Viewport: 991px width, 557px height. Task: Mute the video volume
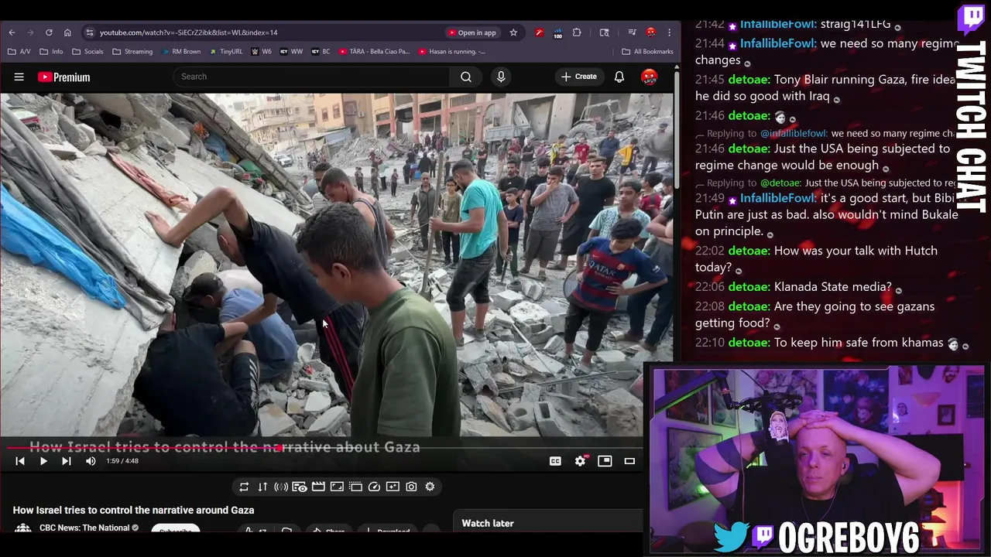91,461
